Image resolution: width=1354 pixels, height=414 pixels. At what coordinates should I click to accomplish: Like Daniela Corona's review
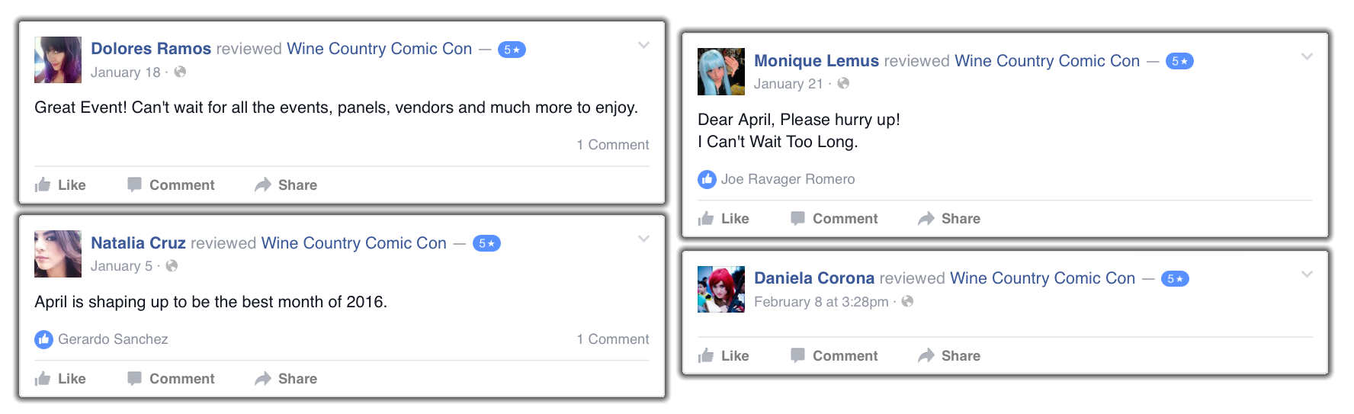(x=724, y=355)
